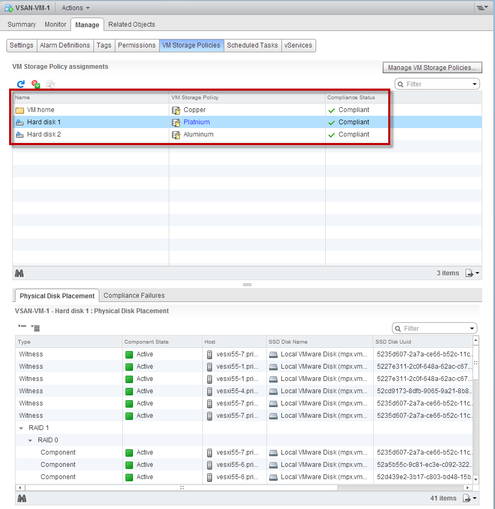Viewport: 495px width, 509px height.
Task: Expand all rows using the expand-all icon
Action: coord(35,328)
